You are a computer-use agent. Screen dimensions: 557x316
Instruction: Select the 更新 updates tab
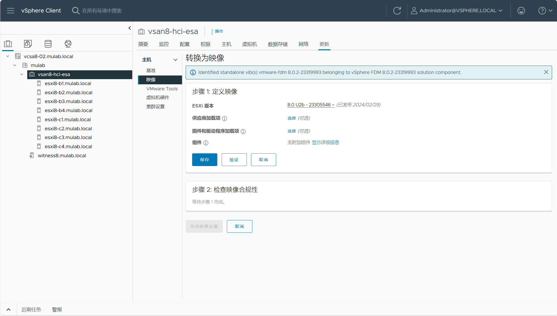tap(324, 44)
